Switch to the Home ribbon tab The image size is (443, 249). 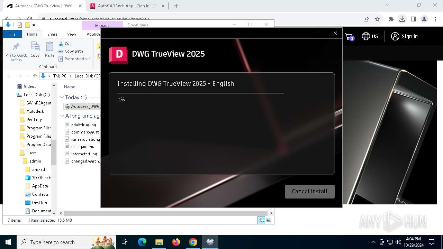point(32,34)
